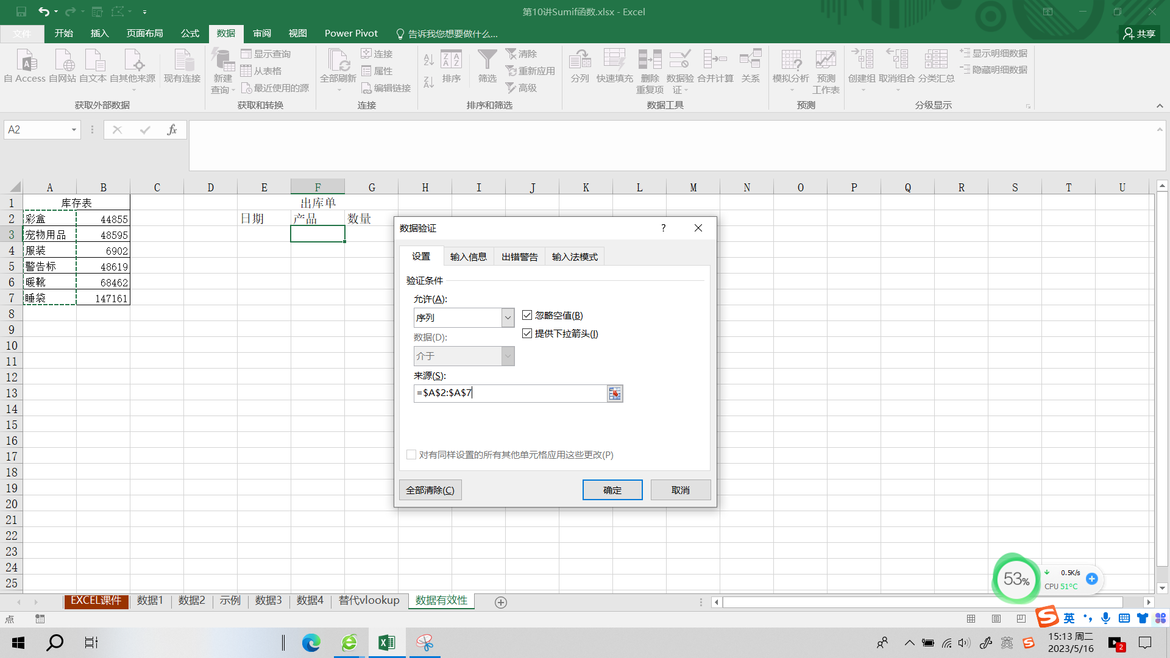This screenshot has height=658, width=1170.
Task: Click the horizontal scrollbar right arrow
Action: click(x=1148, y=602)
